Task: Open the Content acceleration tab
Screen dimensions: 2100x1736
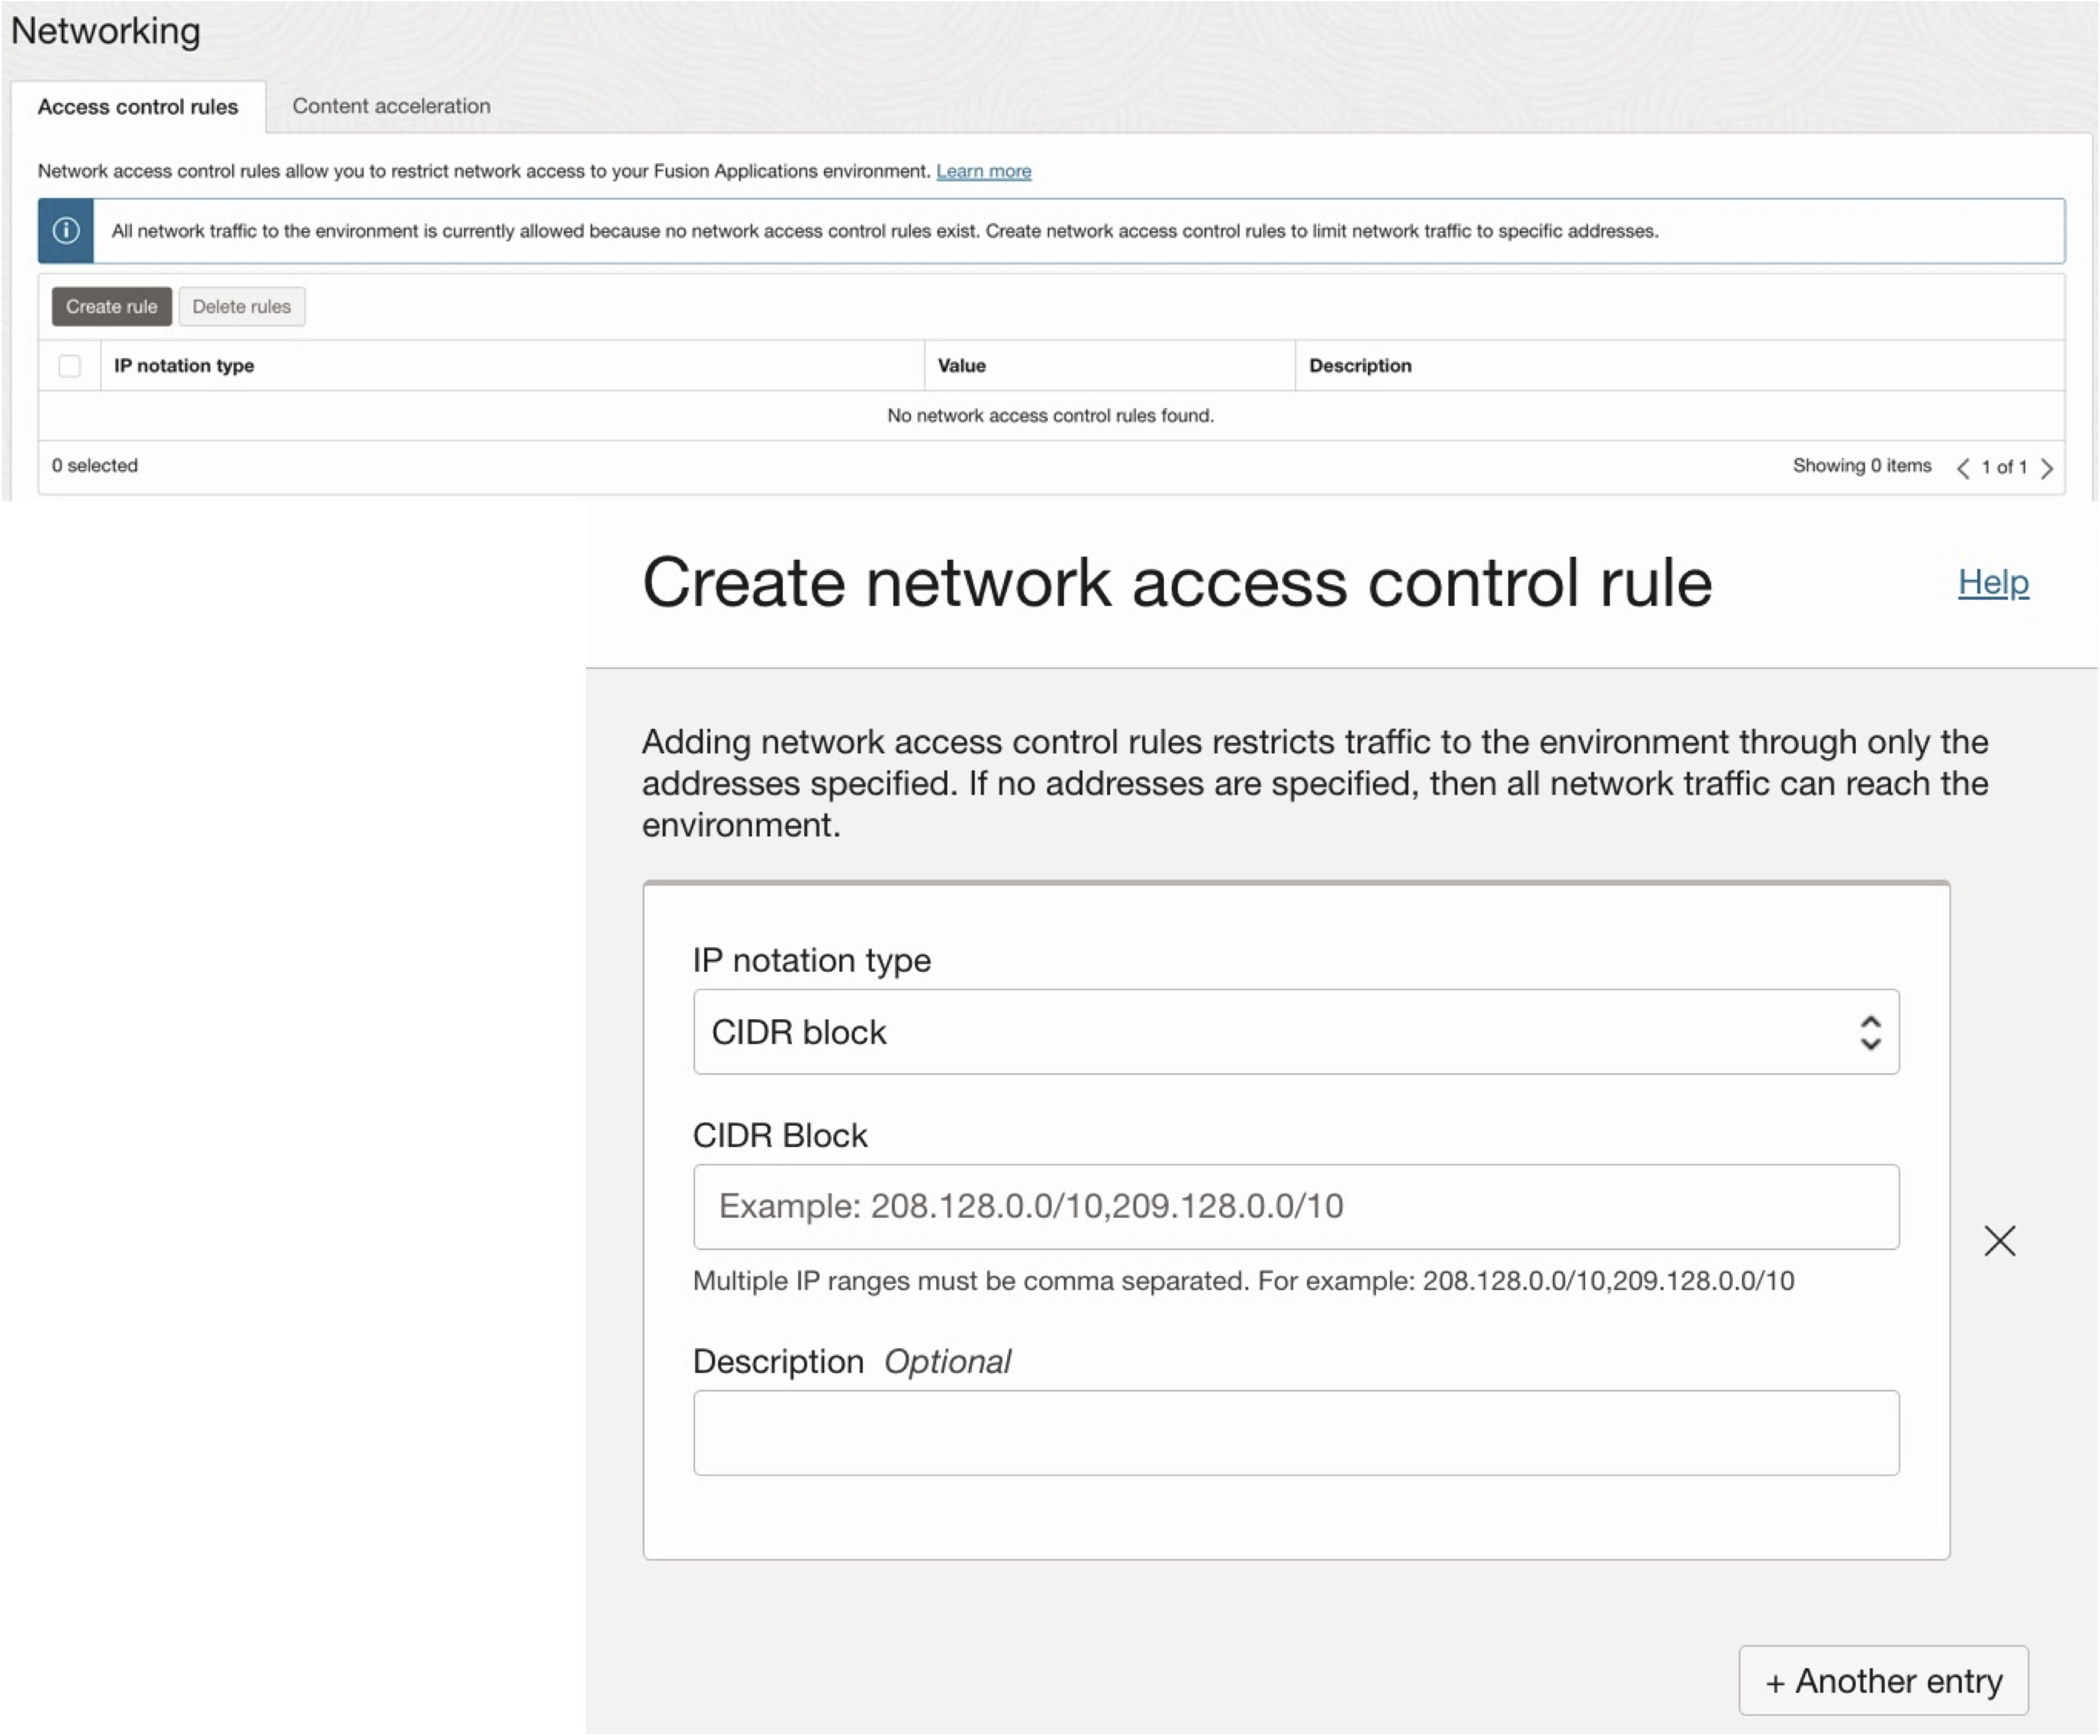Action: [391, 106]
